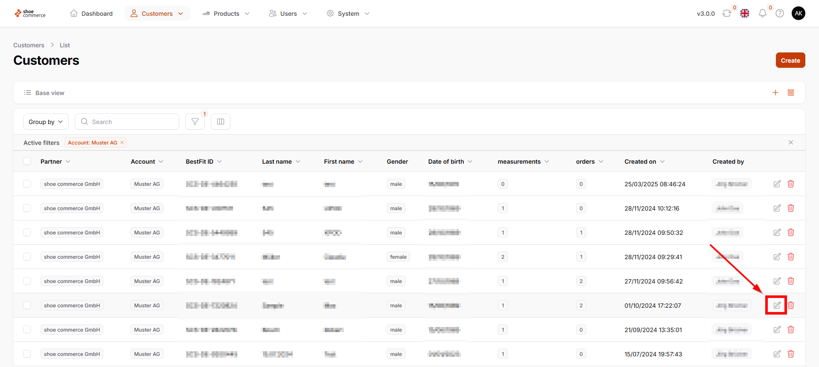Open the Products menu
Screen dimensions: 819x367
click(226, 14)
